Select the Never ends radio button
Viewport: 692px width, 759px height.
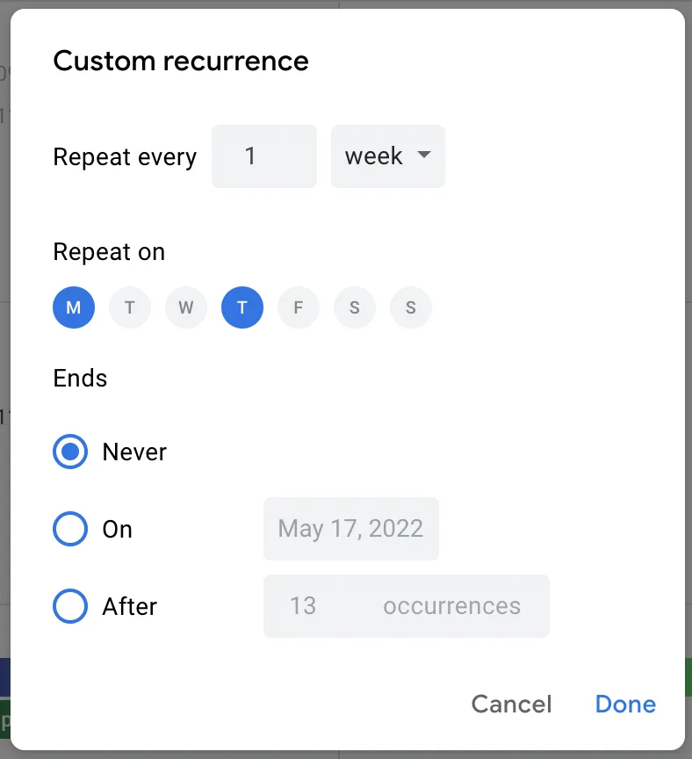click(x=69, y=452)
